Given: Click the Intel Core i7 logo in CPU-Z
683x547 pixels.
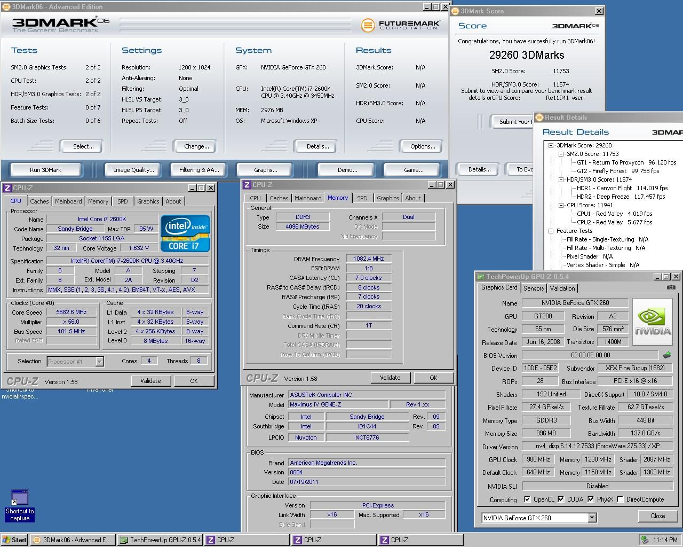Looking at the screenshot, I should pos(185,233).
